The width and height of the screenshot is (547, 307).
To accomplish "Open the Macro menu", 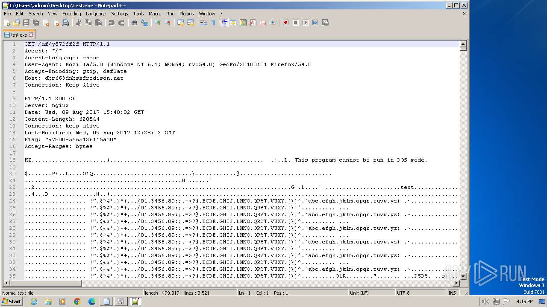I will (155, 14).
